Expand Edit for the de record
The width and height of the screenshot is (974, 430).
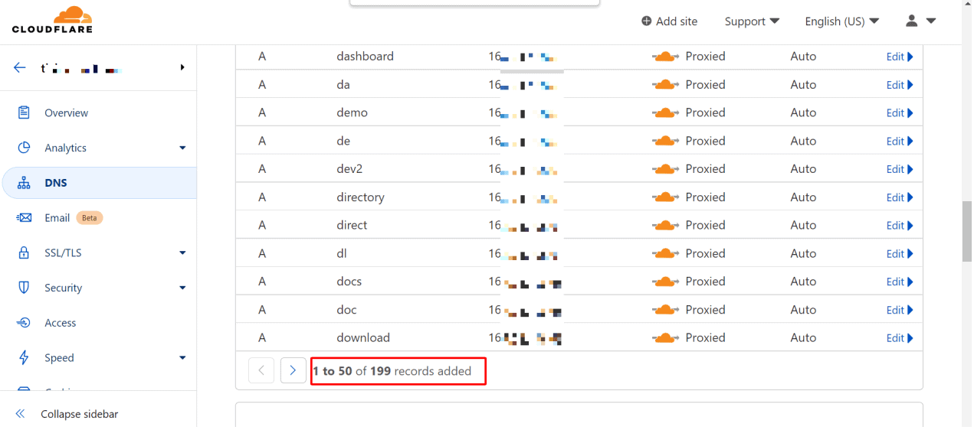coord(900,142)
